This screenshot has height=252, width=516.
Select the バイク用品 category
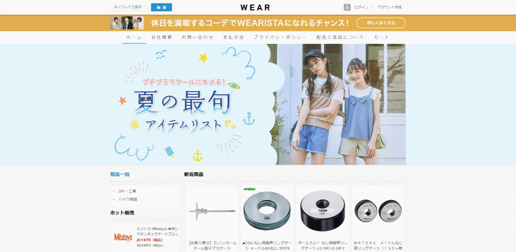coord(128,200)
